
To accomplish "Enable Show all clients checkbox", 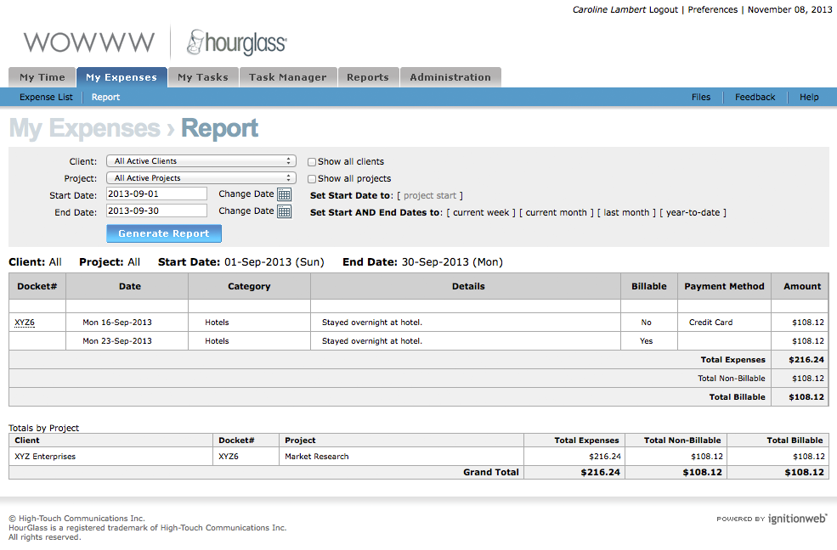I will click(x=312, y=162).
